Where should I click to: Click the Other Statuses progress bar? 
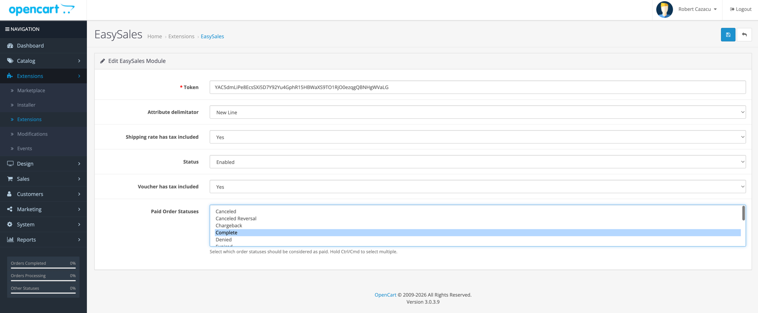[43, 293]
